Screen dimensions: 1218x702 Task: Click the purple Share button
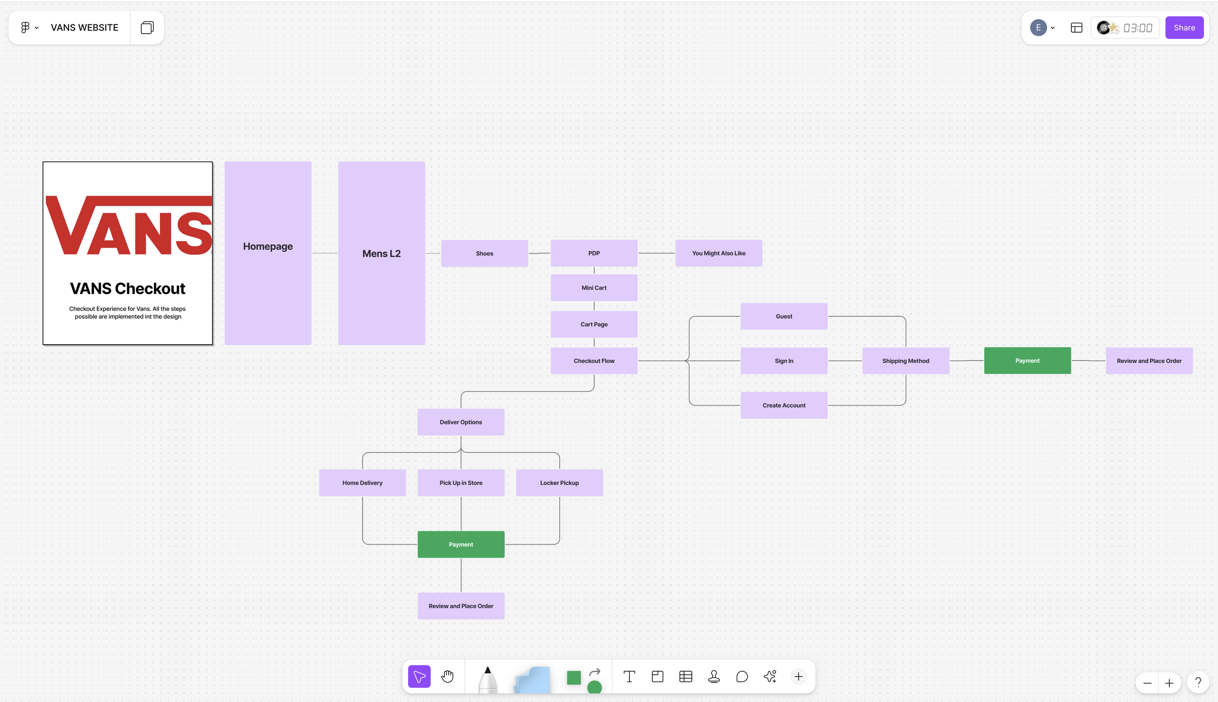[x=1184, y=28]
